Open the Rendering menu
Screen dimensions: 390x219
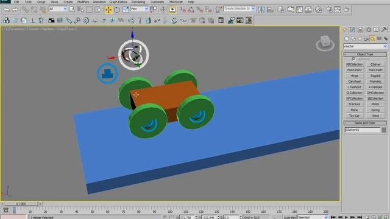(x=138, y=2)
